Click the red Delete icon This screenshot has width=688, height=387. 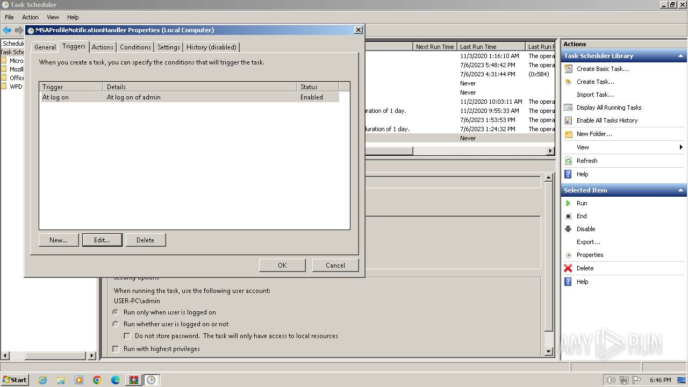[568, 268]
